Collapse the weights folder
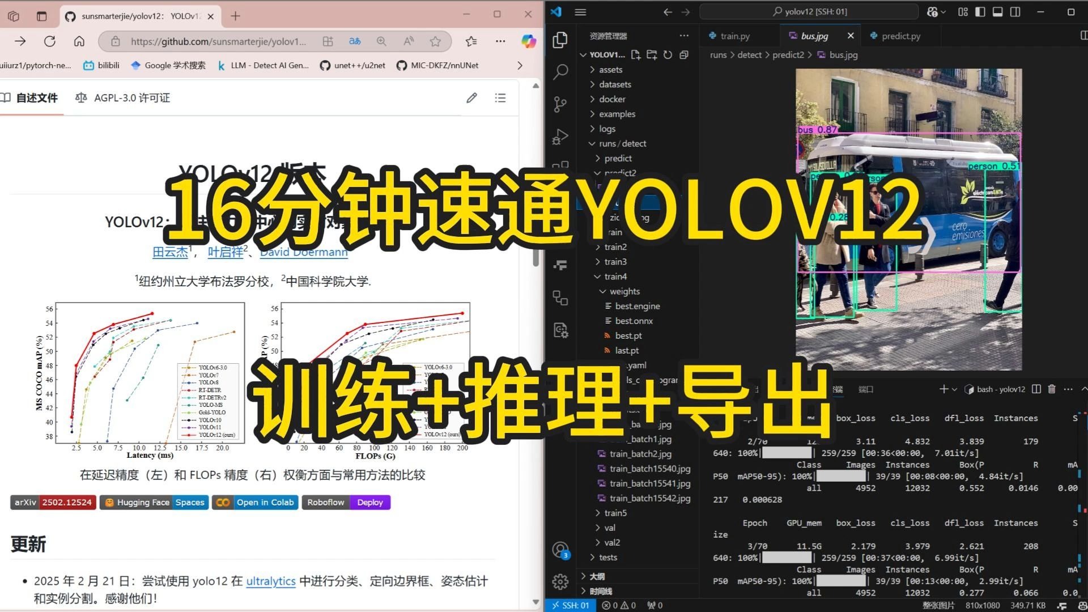 624,291
